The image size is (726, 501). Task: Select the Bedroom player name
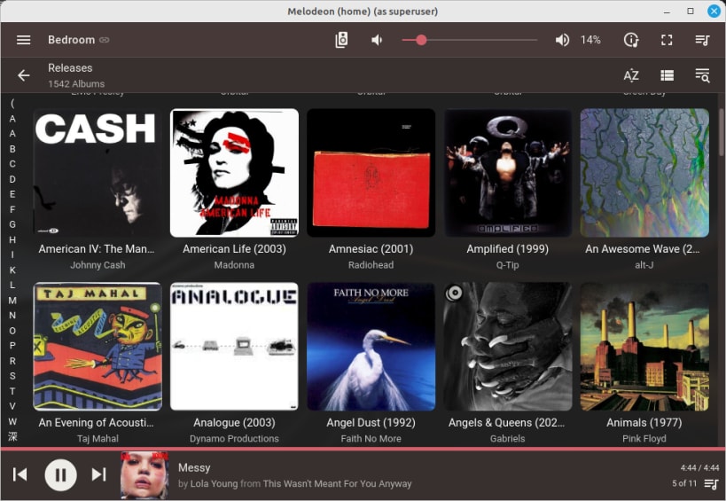click(x=71, y=40)
